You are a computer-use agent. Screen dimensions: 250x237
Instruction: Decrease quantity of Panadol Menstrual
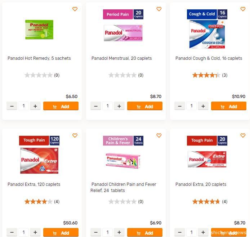(x=96, y=106)
